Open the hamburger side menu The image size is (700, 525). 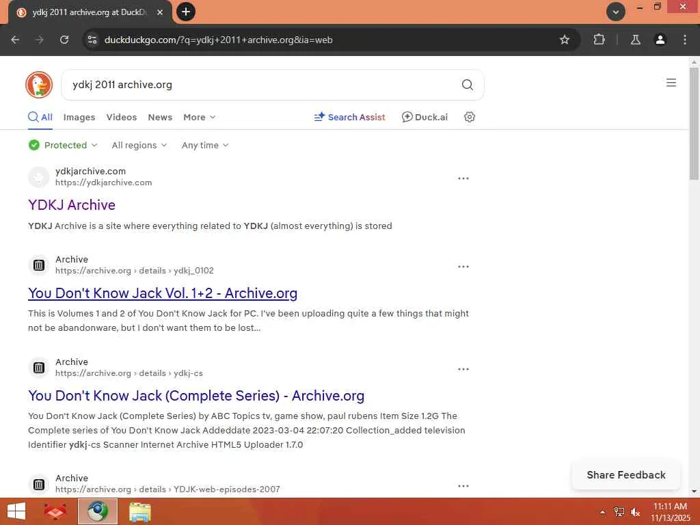[671, 83]
